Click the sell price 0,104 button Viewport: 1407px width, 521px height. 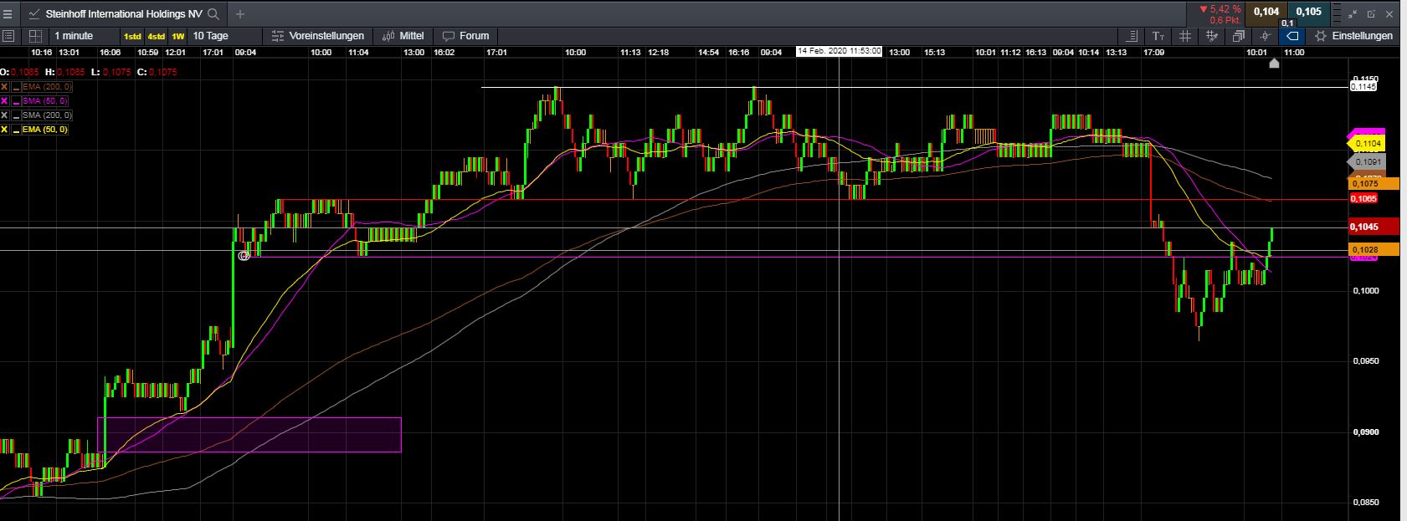pos(1266,12)
